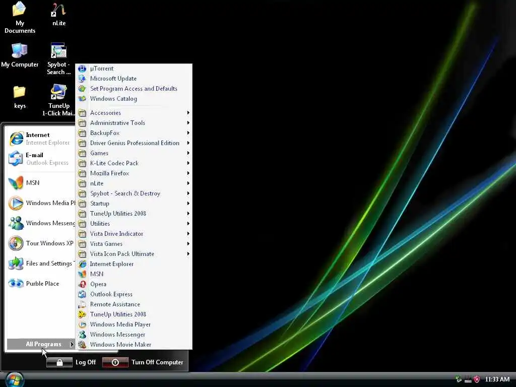This screenshot has height=387, width=516.
Task: Expand Vista Drive Indicator group
Action: [134, 234]
